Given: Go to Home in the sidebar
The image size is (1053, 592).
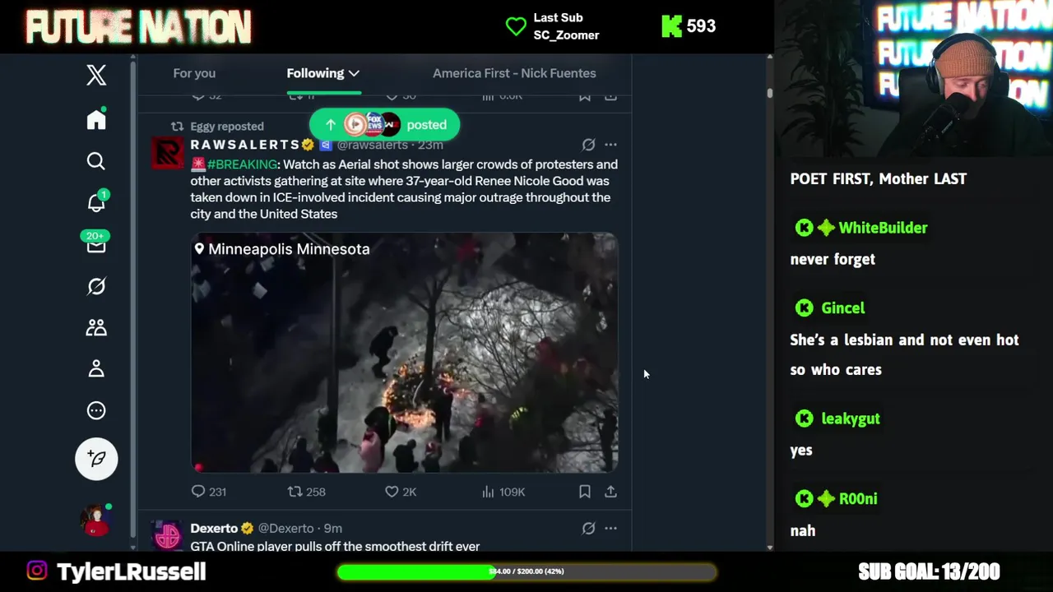Looking at the screenshot, I should click(96, 119).
